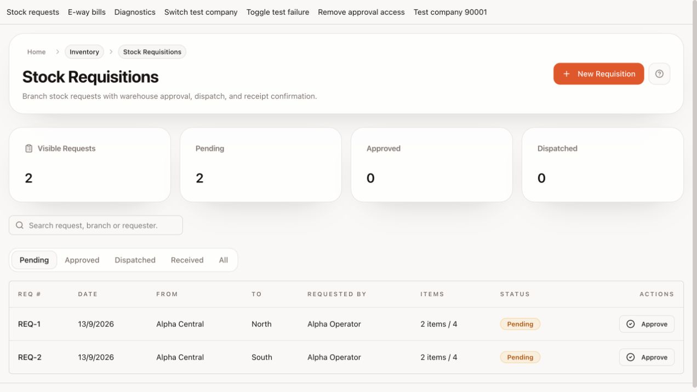This screenshot has height=392, width=697.
Task: Click the Test company 90001 label
Action: 450,12
